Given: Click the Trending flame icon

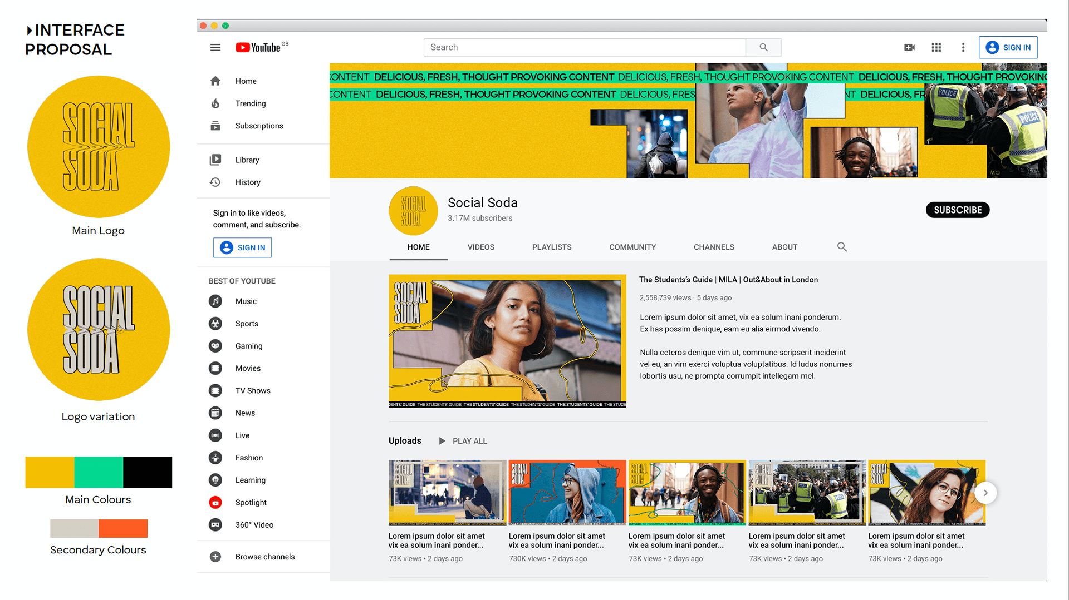Looking at the screenshot, I should [215, 103].
